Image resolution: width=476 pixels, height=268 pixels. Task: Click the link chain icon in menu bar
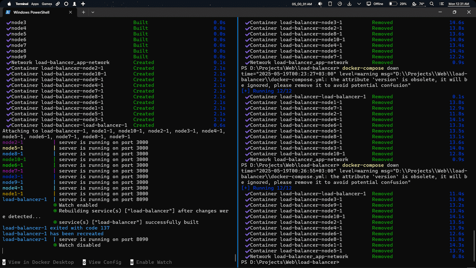tap(58, 4)
